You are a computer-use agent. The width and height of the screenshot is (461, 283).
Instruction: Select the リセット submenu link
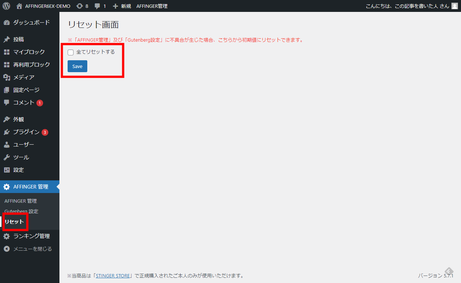(x=14, y=222)
